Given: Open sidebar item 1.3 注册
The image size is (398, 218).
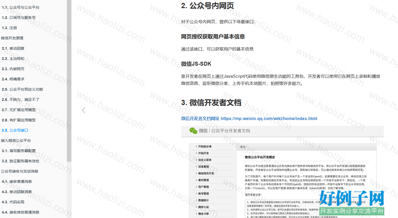Looking at the screenshot, I should point(9,28).
